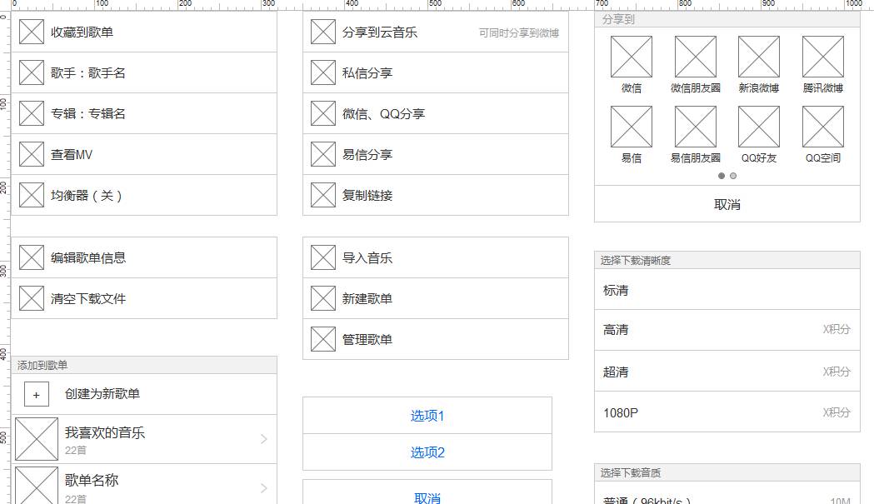874x504 pixels.
Task: Click the icon beside 新建歌单
Action: 323,298
